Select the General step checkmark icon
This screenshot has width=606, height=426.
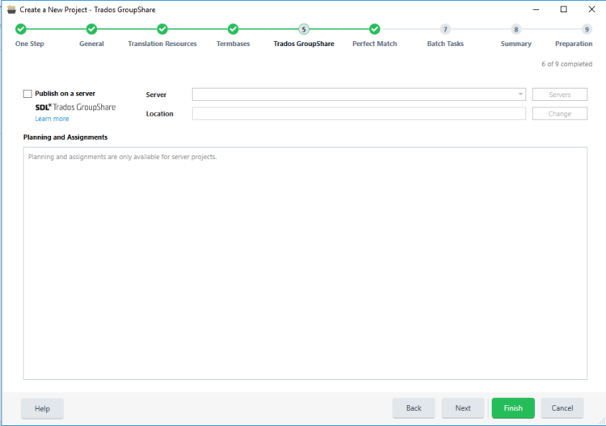pos(91,29)
